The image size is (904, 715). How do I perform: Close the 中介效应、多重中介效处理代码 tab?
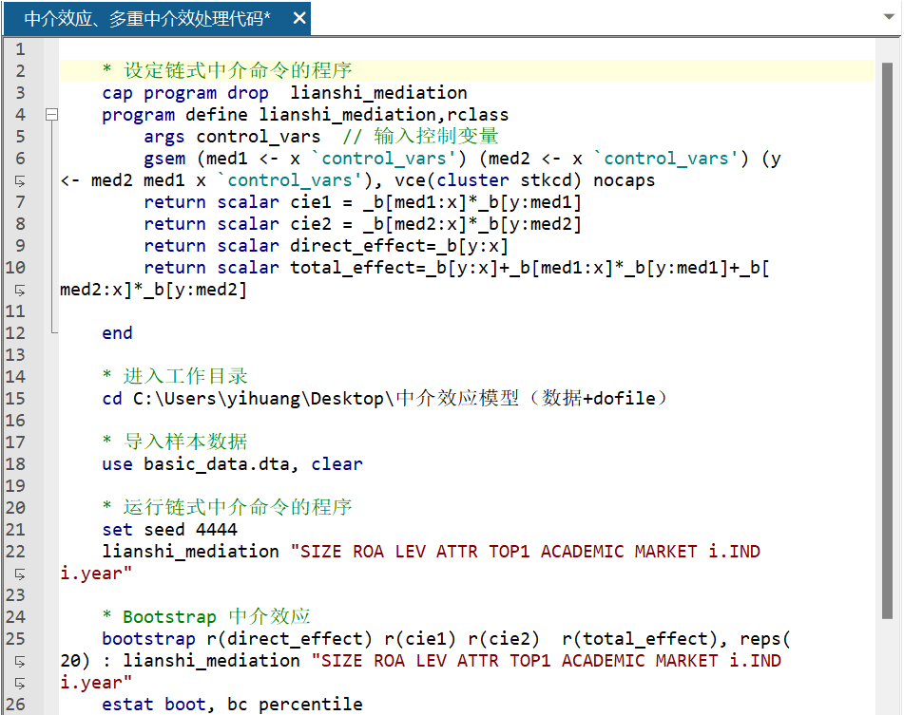[x=299, y=18]
